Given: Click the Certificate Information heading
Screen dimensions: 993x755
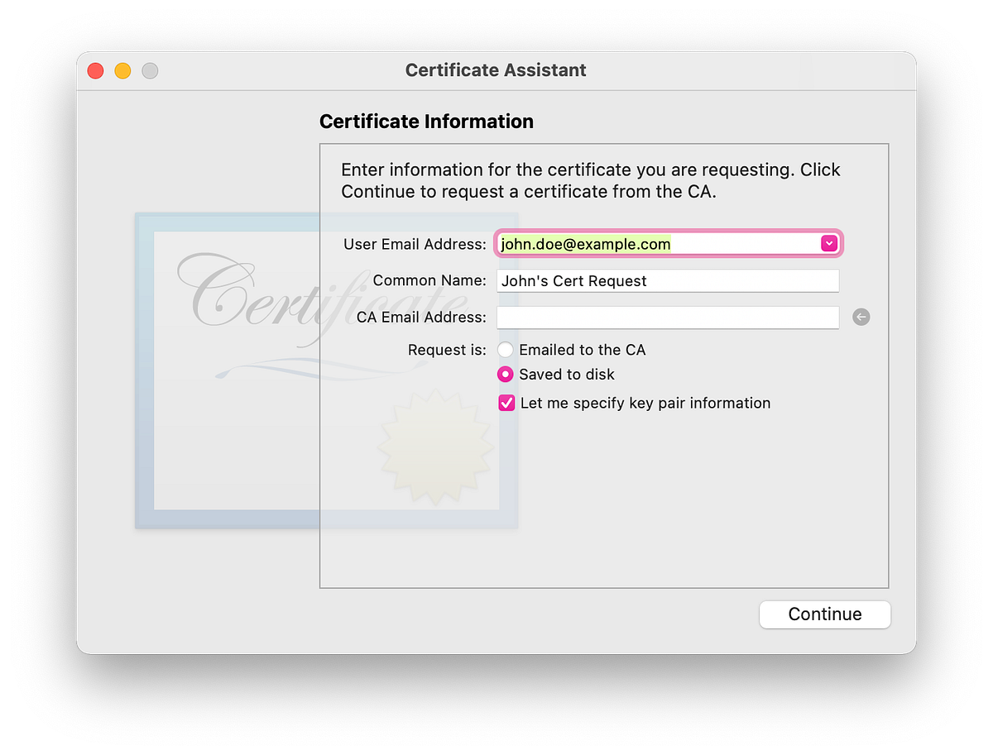Looking at the screenshot, I should coord(426,121).
